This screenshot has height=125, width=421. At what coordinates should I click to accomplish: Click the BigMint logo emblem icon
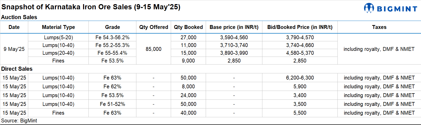[369, 8]
